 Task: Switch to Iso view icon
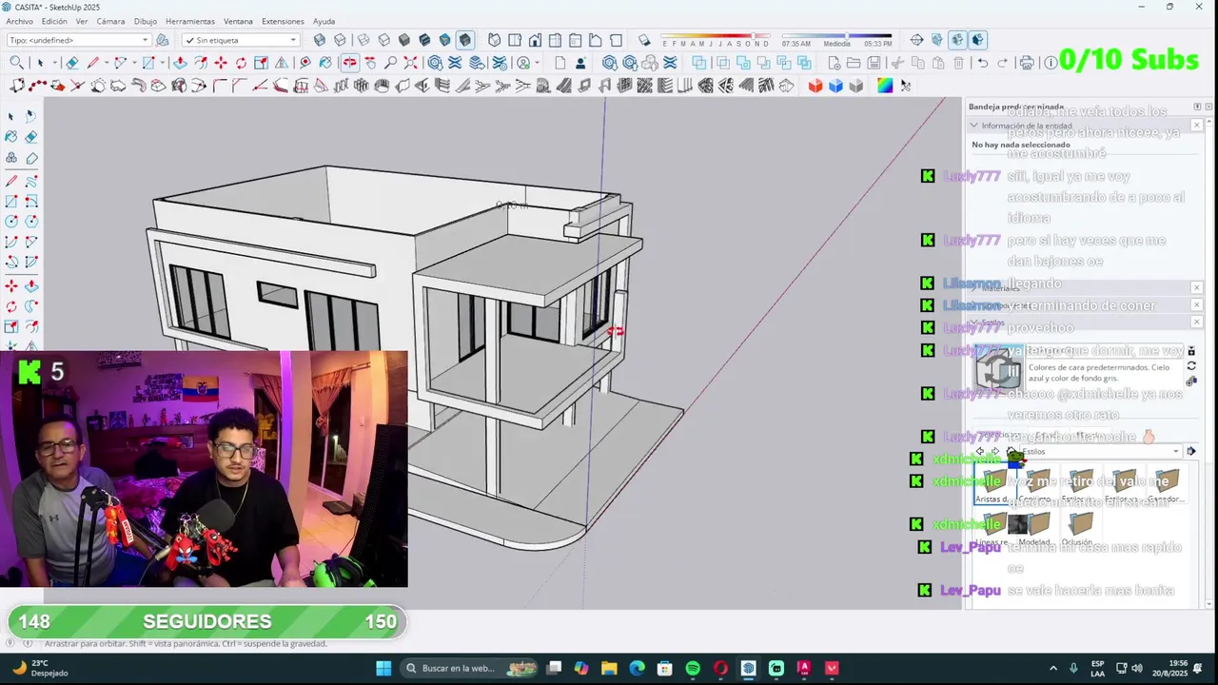tap(494, 40)
